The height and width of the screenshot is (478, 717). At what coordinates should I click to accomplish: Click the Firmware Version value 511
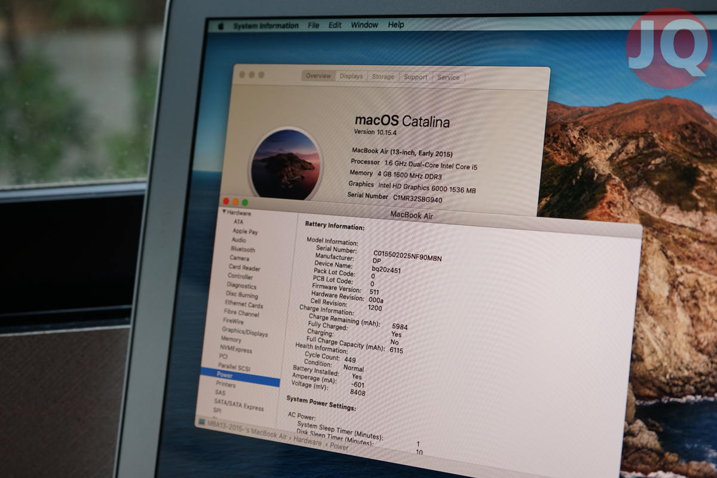374,292
